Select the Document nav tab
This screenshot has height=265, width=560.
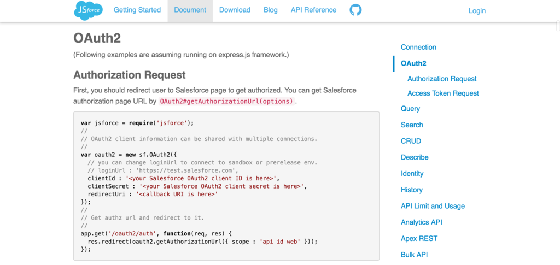(190, 10)
